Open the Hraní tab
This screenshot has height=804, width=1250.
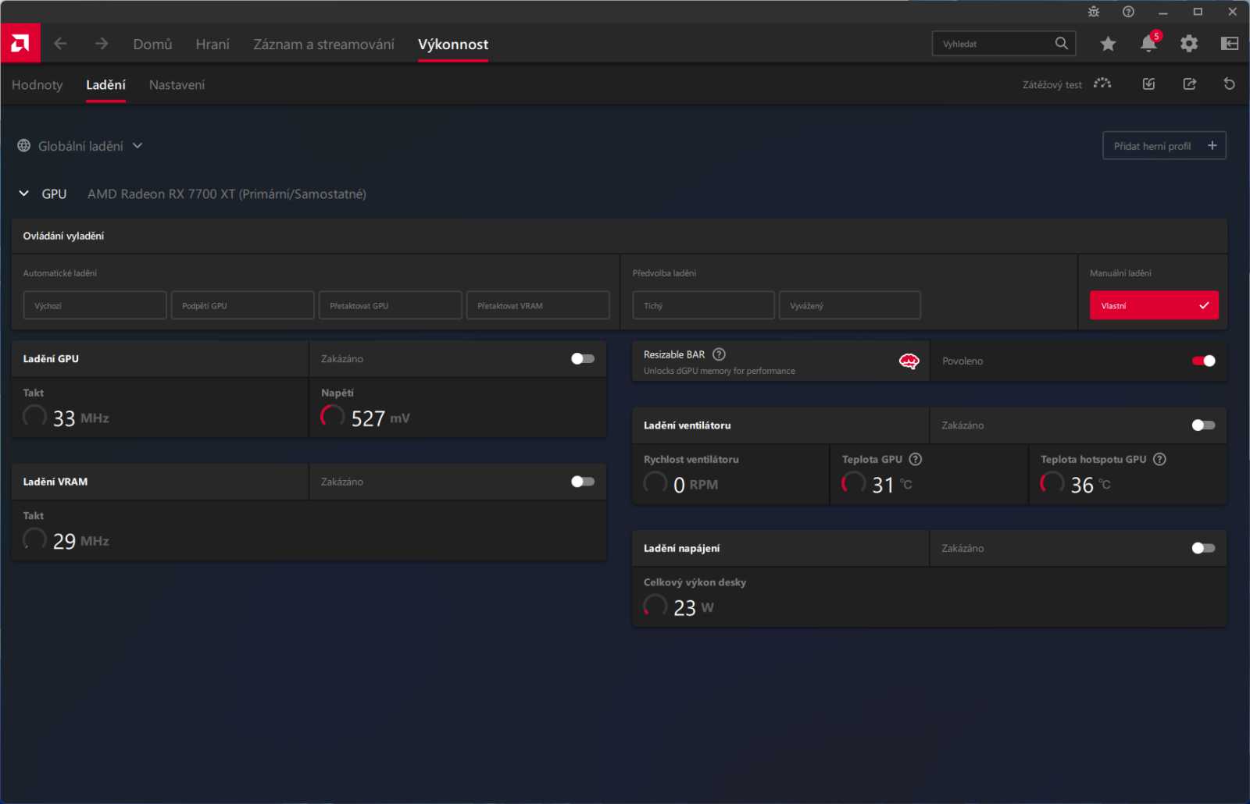212,44
